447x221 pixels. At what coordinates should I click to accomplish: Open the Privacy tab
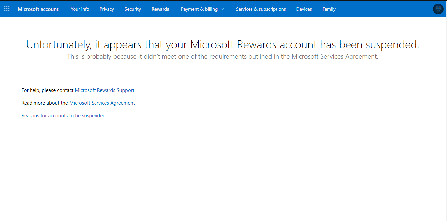click(107, 9)
